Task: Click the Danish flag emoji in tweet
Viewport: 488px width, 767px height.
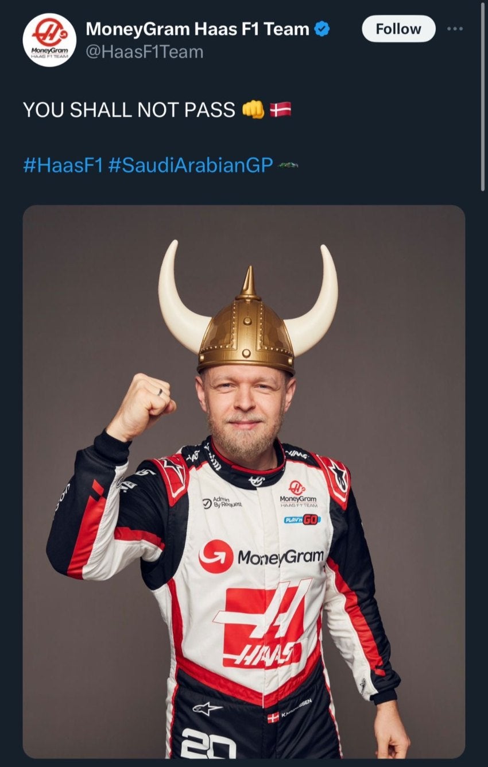Action: pyautogui.click(x=281, y=109)
